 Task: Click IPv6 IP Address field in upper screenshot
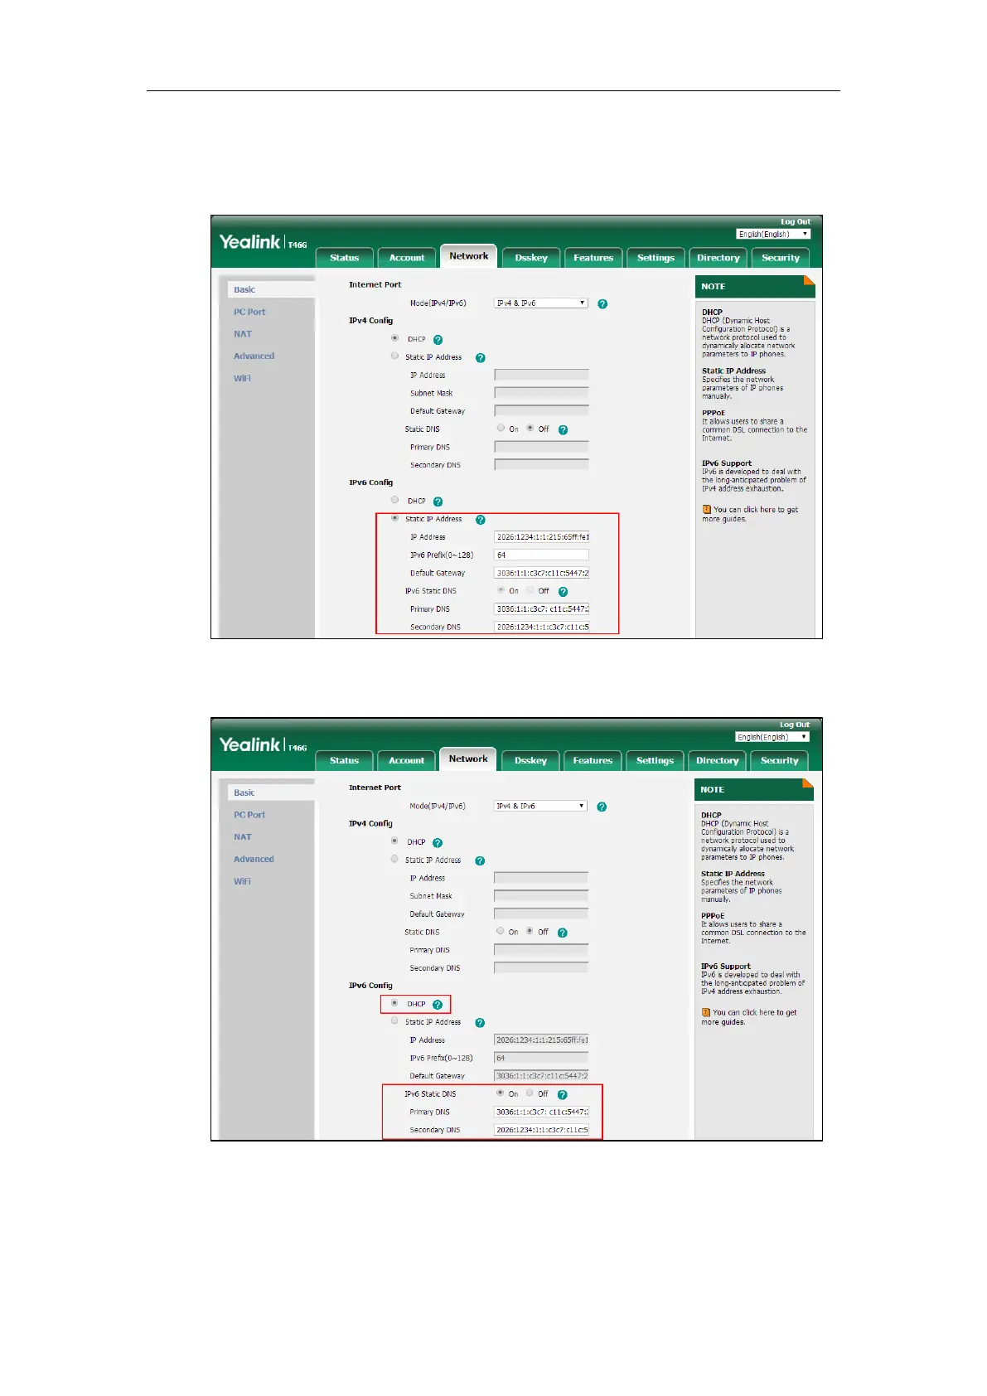(542, 537)
